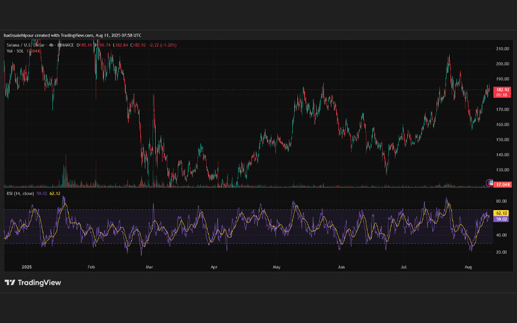The height and width of the screenshot is (323, 517).
Task: Click the BINANCE exchange label
Action: tap(65, 45)
